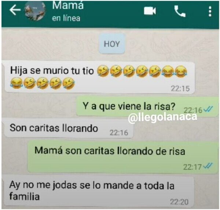This screenshot has width=220, height=210.
Task: Select the 'Son caritas llorando' message
Action: click(x=69, y=128)
